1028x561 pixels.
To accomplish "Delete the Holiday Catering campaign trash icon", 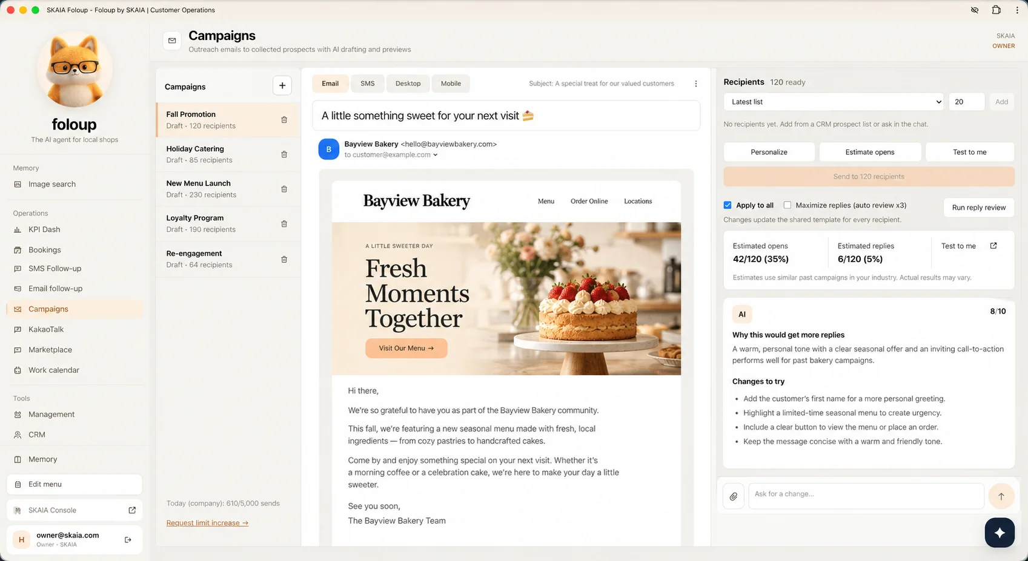I will pos(284,154).
